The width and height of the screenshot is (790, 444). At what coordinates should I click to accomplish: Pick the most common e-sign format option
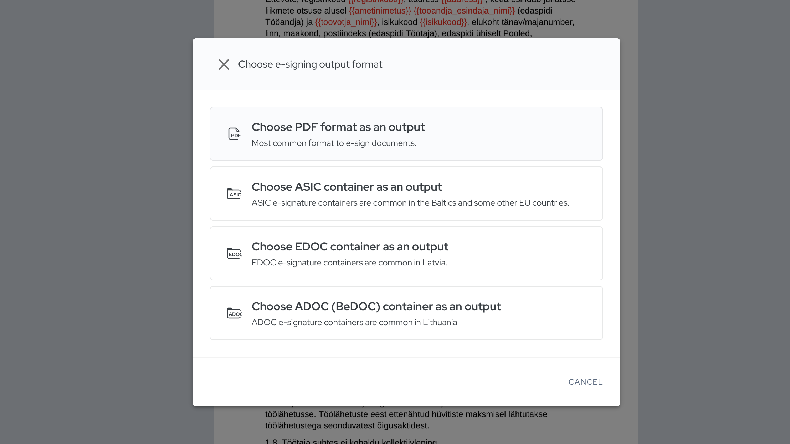point(406,134)
